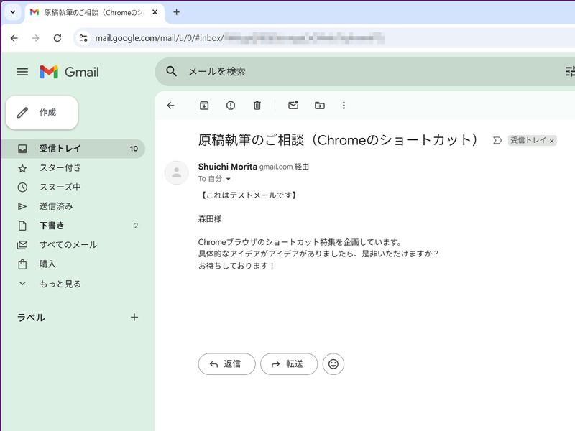The height and width of the screenshot is (431, 575).
Task: Delete the email with the trash icon
Action: click(257, 105)
